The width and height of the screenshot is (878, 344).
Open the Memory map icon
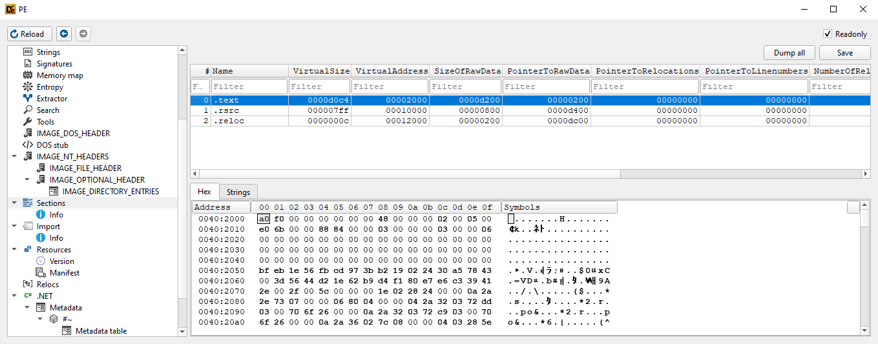click(x=27, y=75)
